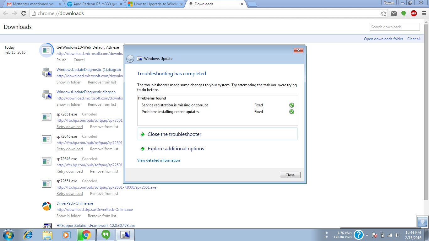Remove WindowsUpdateDiagnostic.diagcab from list

point(102,104)
